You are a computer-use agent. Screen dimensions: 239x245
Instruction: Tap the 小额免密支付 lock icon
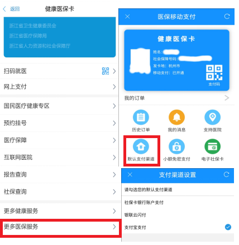pyautogui.click(x=176, y=146)
